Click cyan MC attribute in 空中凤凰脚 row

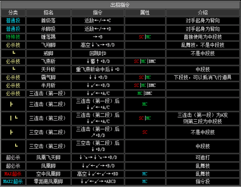click(x=145, y=174)
